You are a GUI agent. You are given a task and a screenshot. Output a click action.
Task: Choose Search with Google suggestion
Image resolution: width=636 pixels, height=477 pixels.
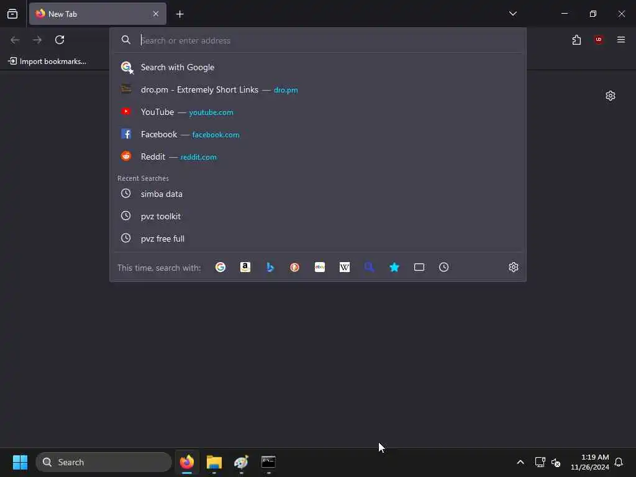pos(318,67)
